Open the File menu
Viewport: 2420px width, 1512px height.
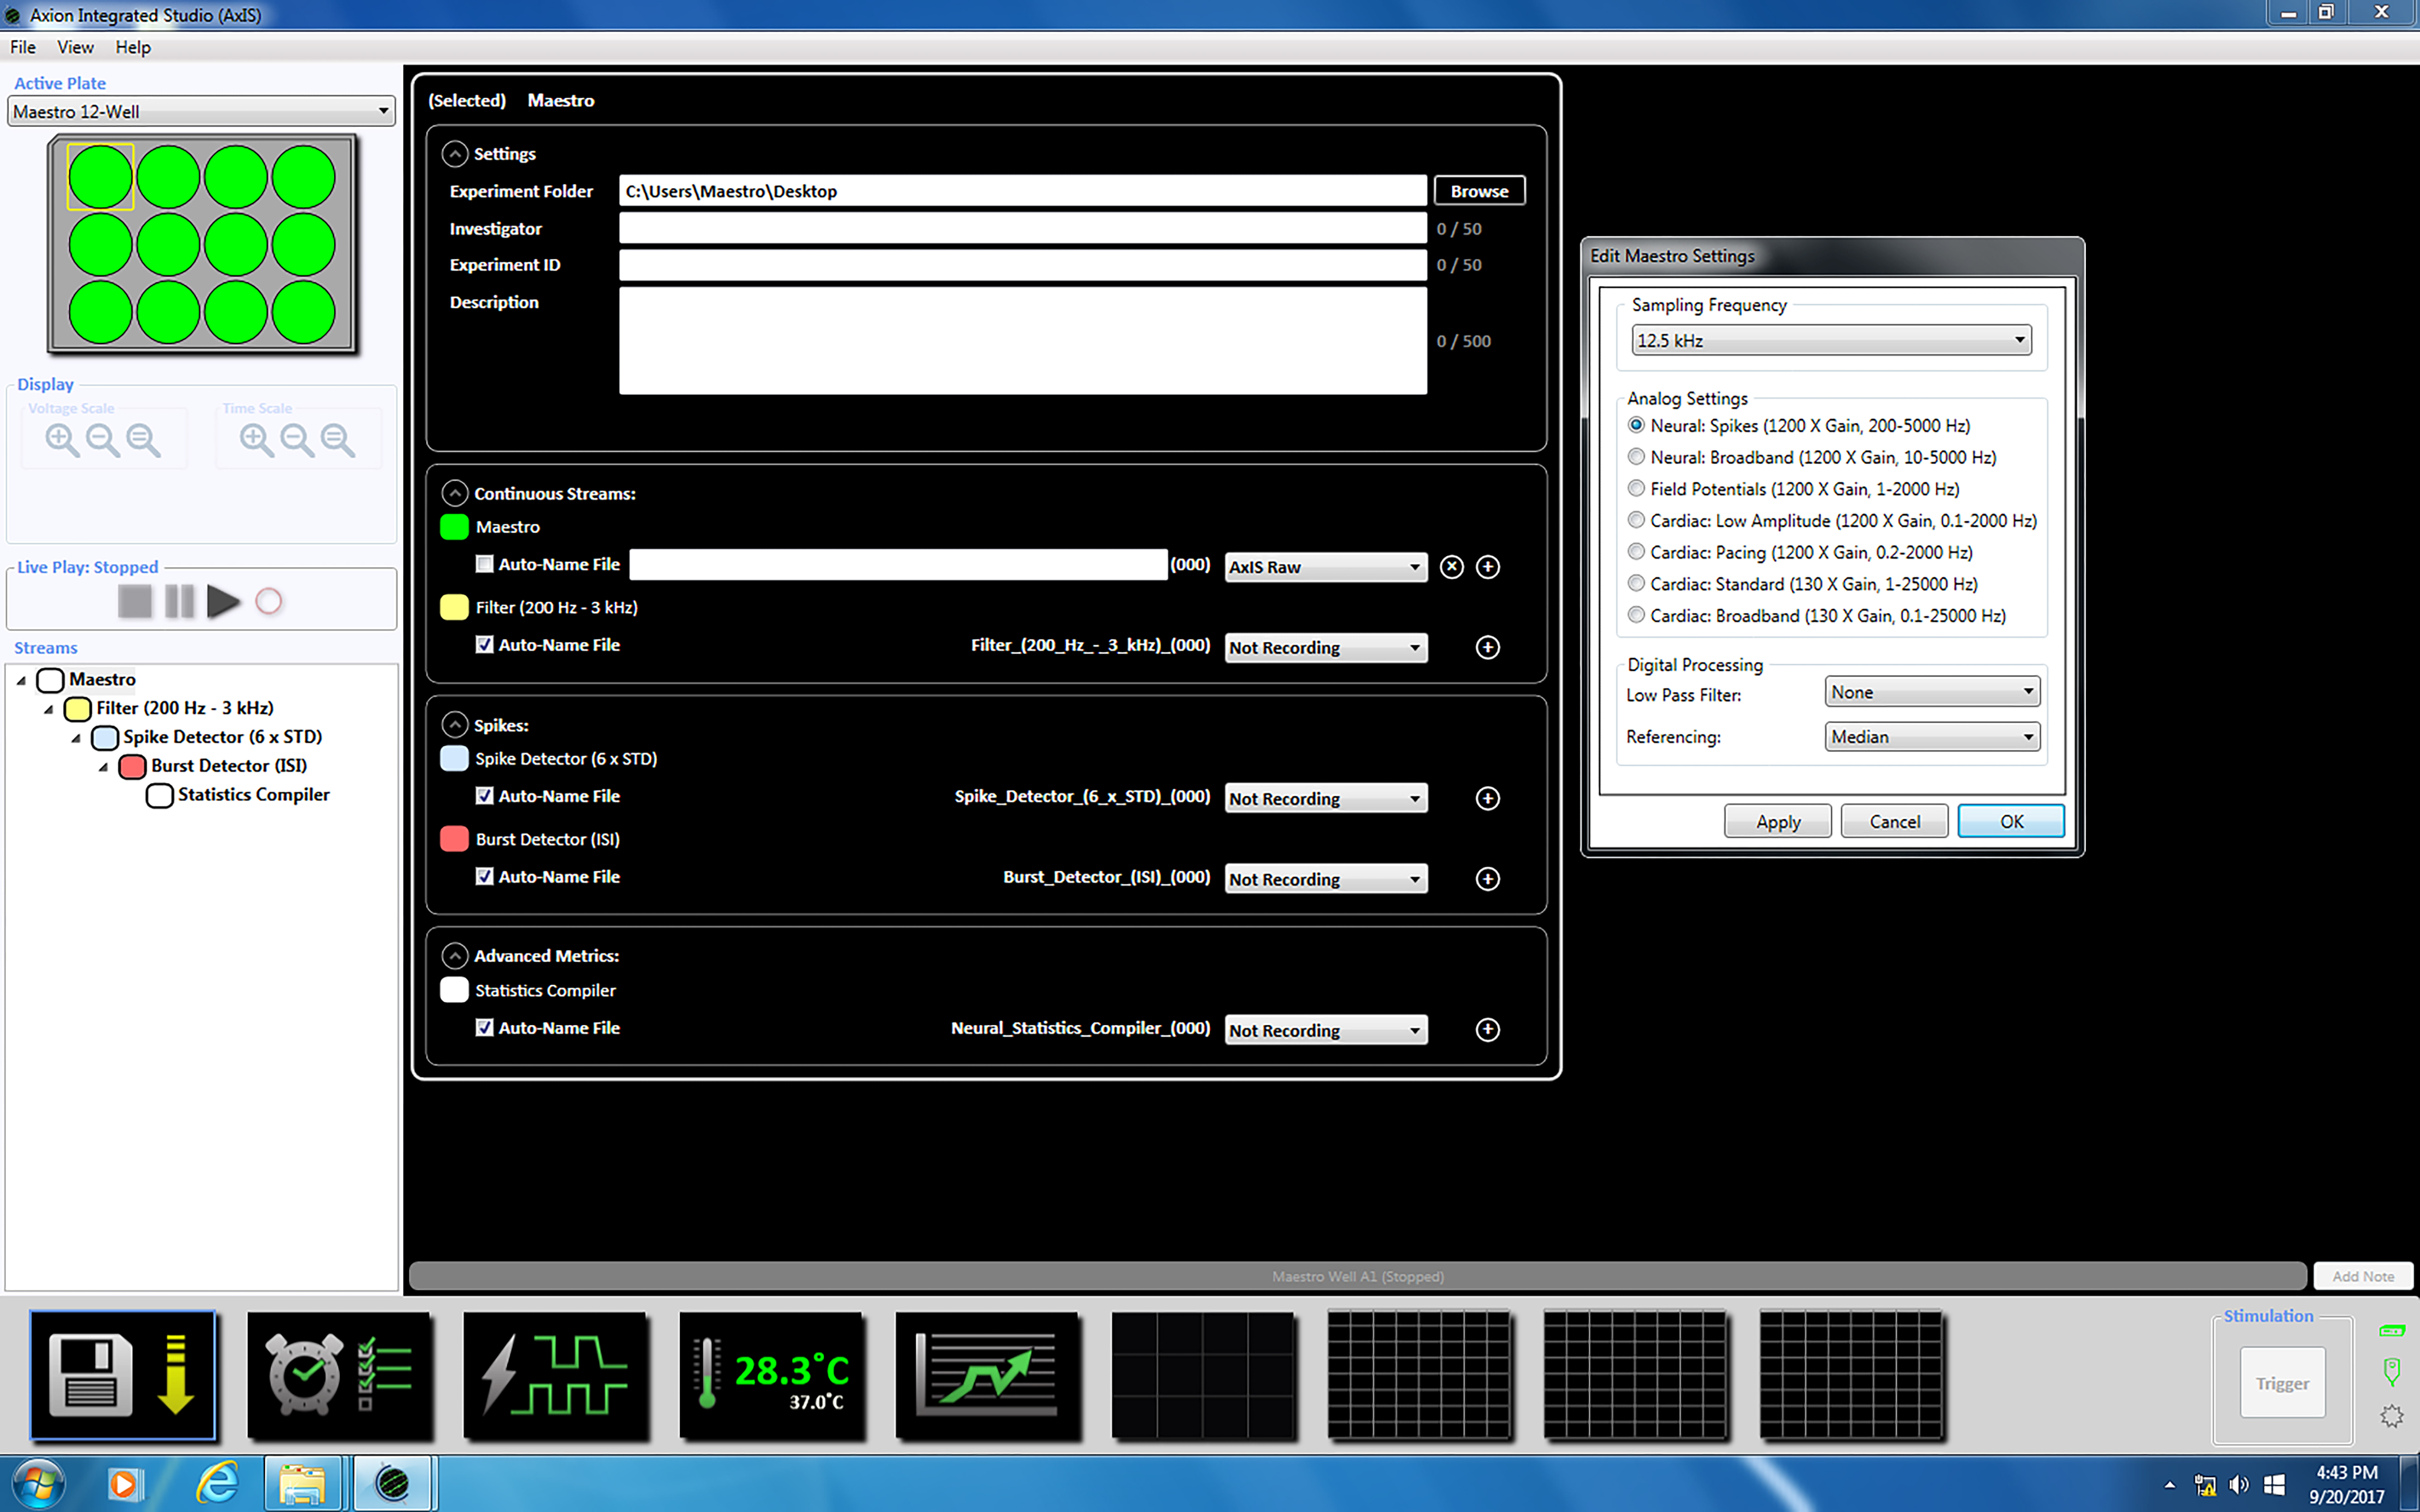click(x=23, y=47)
